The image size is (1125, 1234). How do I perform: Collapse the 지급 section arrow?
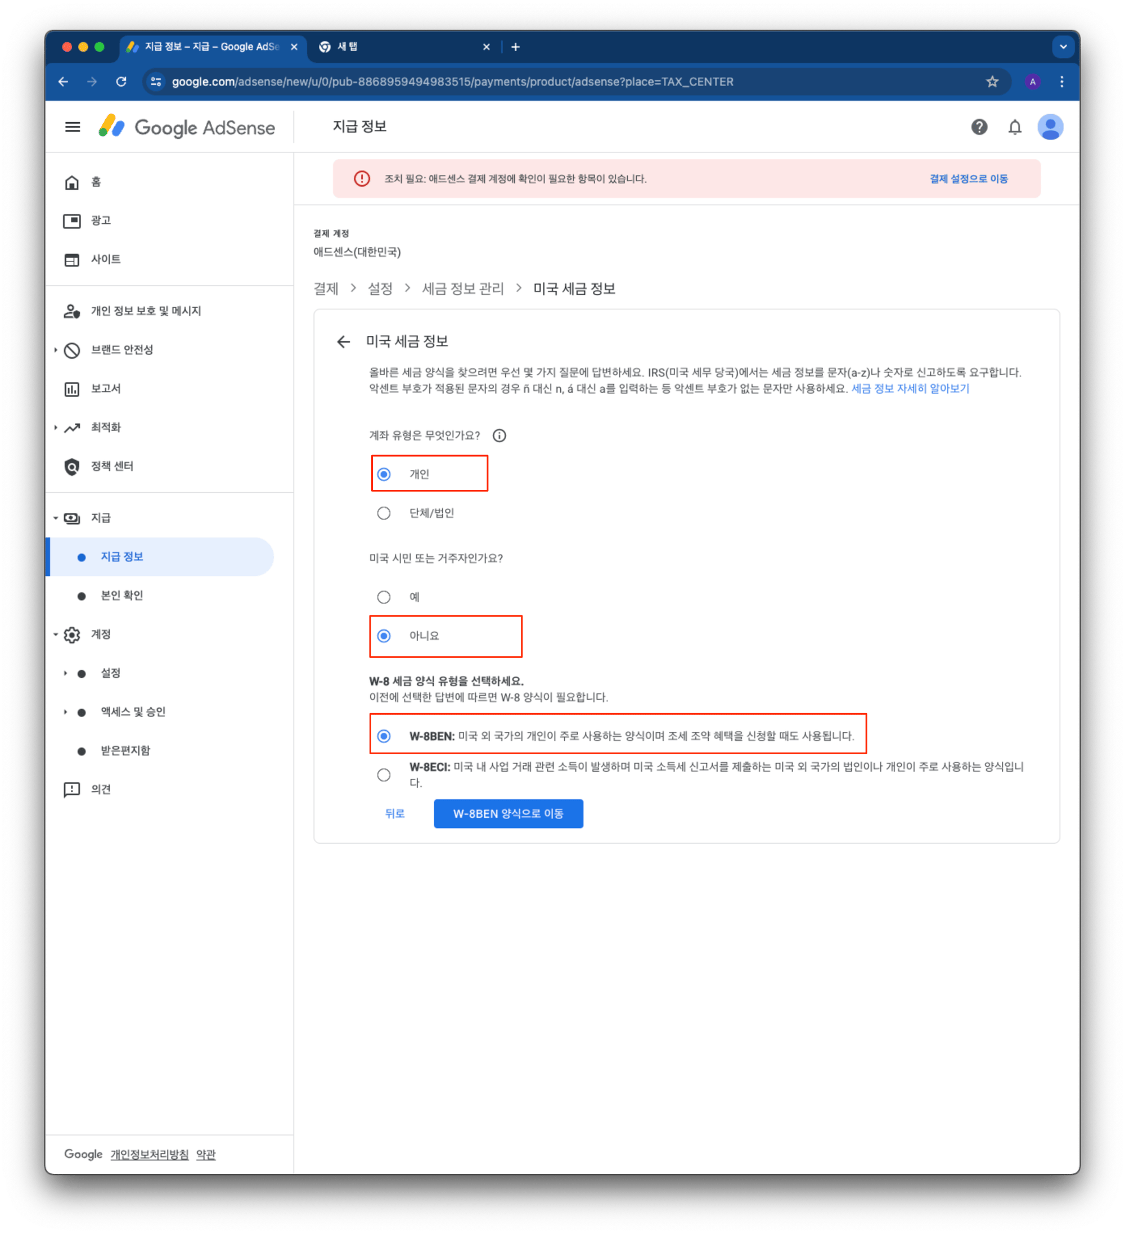tap(55, 519)
